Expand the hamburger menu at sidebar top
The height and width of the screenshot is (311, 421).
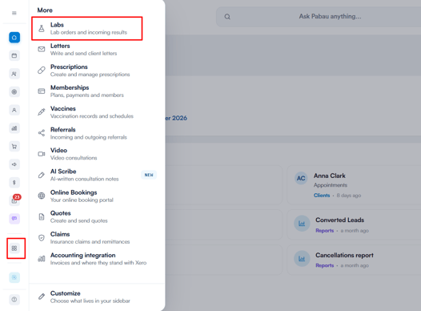[x=14, y=13]
